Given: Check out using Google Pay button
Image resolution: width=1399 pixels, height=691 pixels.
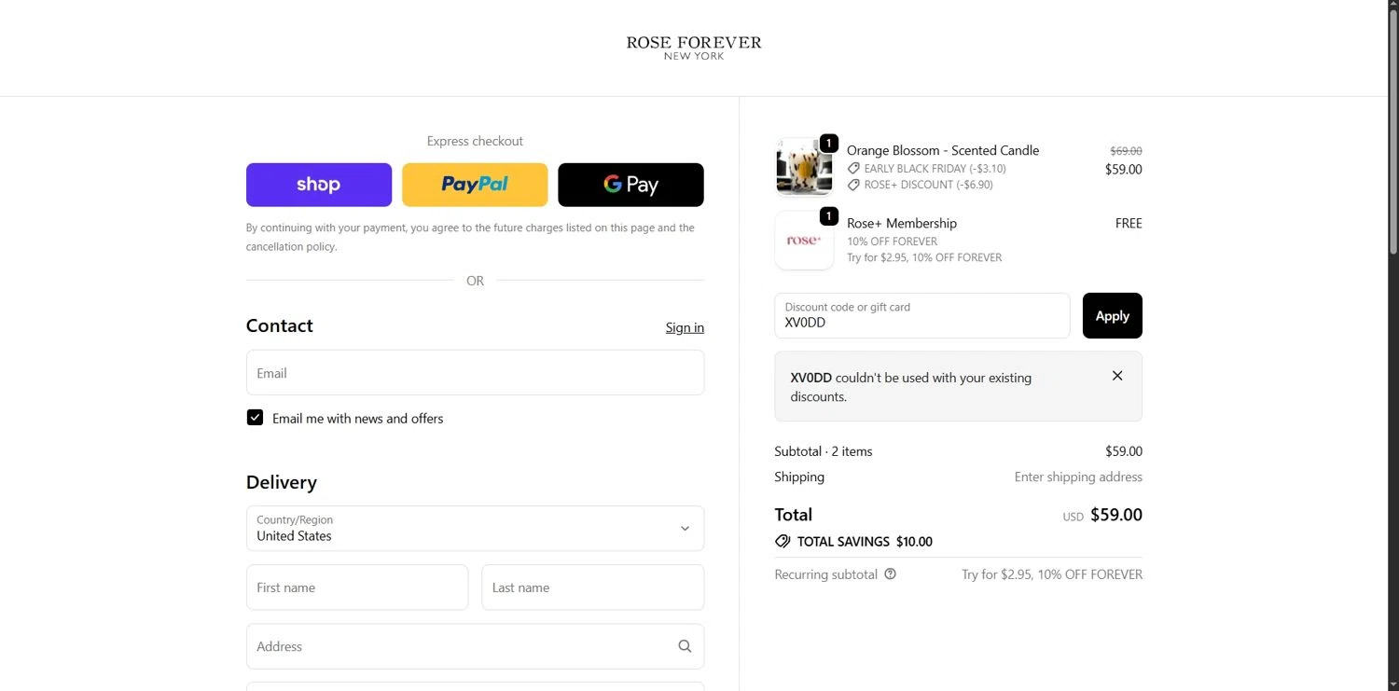Looking at the screenshot, I should click(x=630, y=185).
